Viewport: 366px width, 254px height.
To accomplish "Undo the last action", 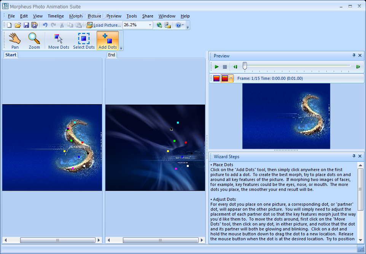I will 45,25.
